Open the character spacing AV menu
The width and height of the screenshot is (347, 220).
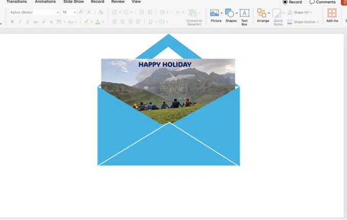pos(60,21)
